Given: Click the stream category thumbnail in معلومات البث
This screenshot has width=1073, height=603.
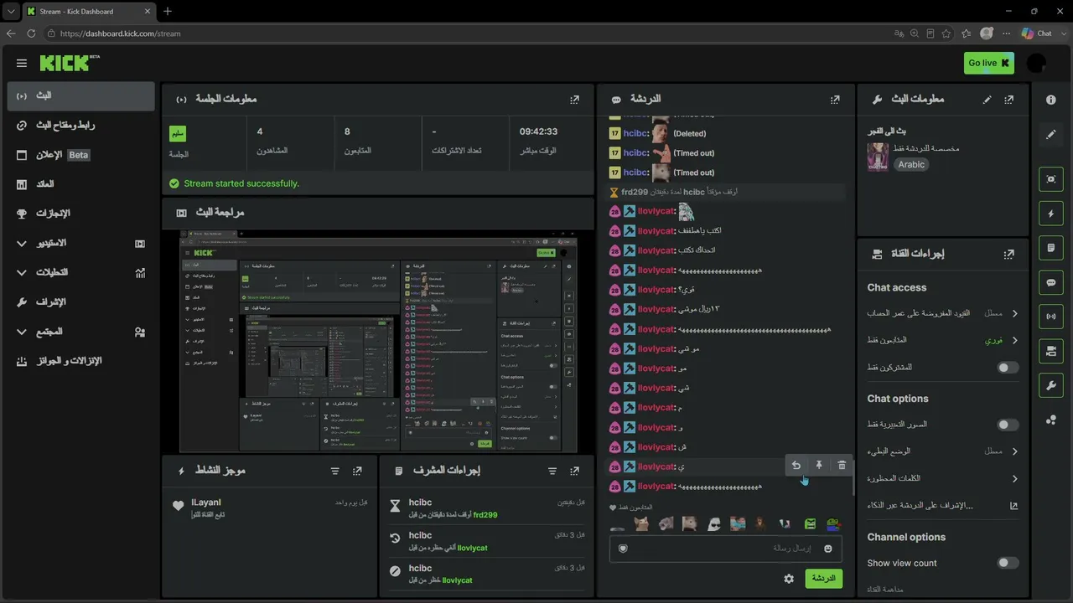Looking at the screenshot, I should pos(878,157).
